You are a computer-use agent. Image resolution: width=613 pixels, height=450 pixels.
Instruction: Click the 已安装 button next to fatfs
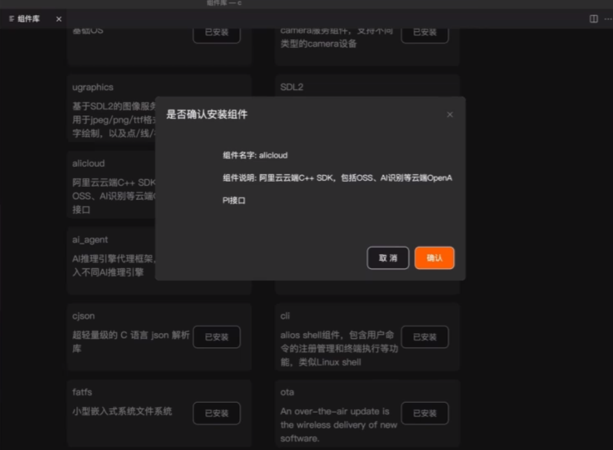click(216, 413)
